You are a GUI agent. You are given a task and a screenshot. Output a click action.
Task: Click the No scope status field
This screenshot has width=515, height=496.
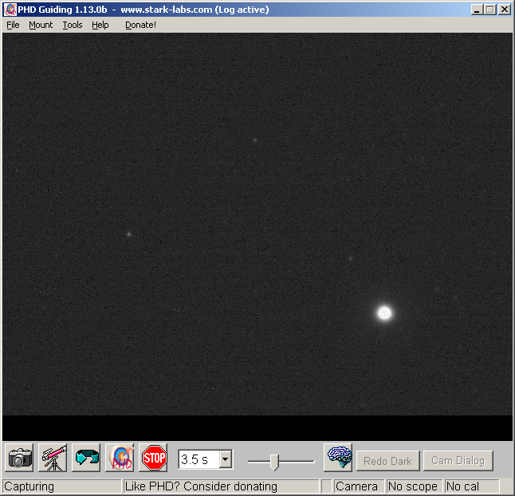point(413,486)
